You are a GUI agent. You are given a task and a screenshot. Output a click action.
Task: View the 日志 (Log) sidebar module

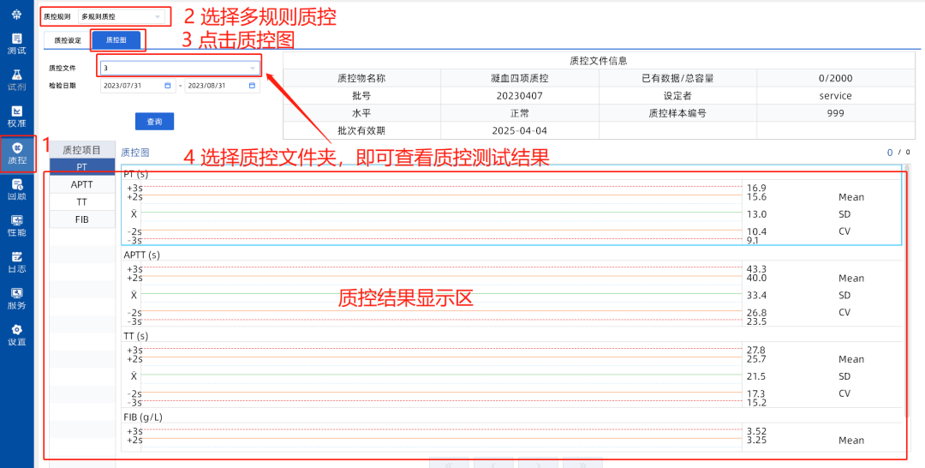(17, 261)
